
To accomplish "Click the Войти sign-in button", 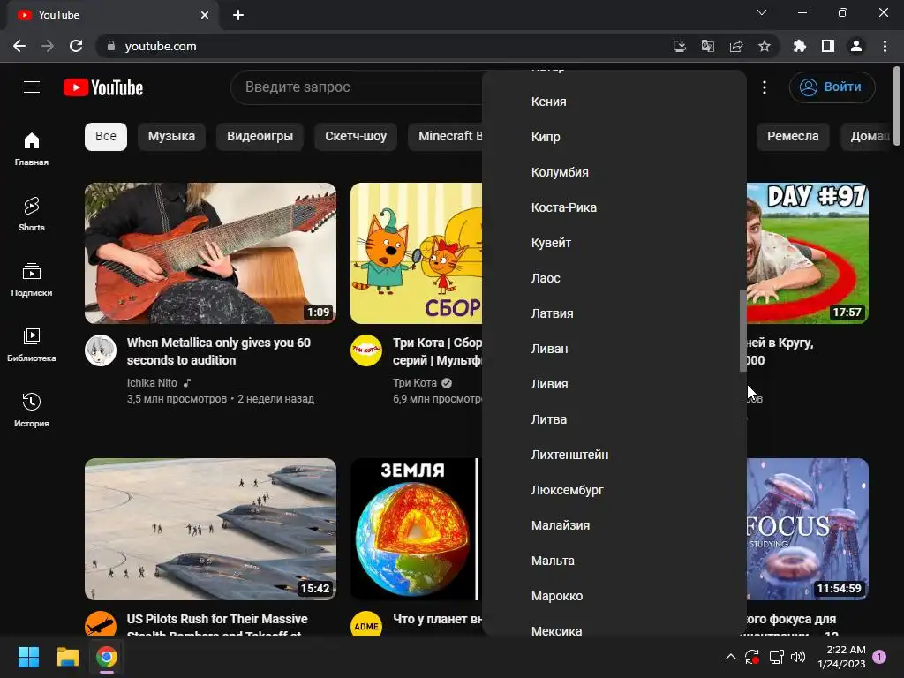I will tap(832, 87).
